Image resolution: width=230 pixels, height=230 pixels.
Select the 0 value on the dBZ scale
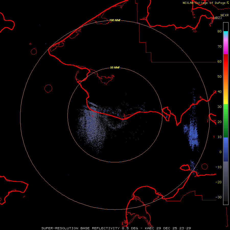coord(221,152)
